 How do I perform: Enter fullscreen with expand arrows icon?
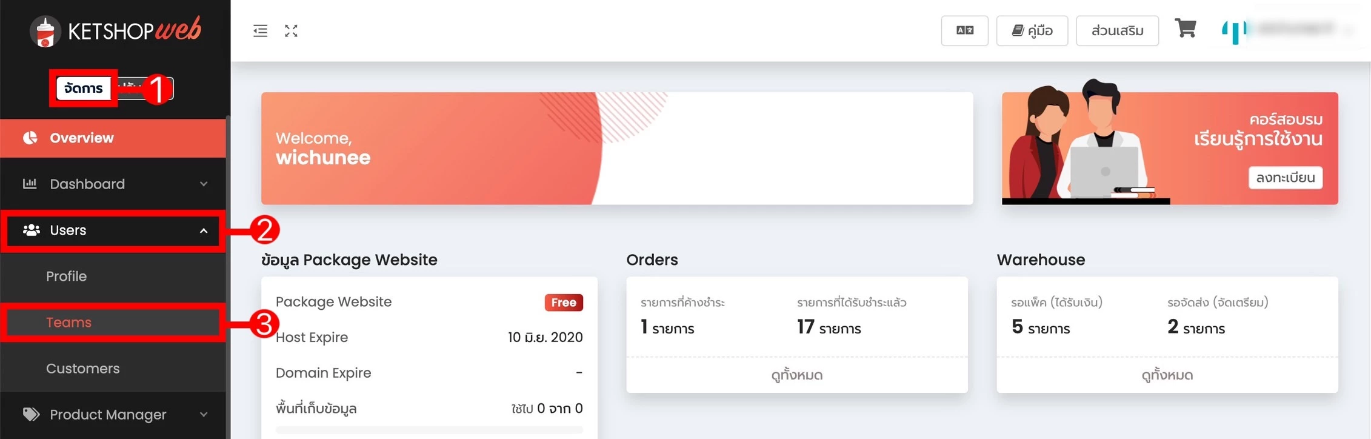tap(291, 31)
